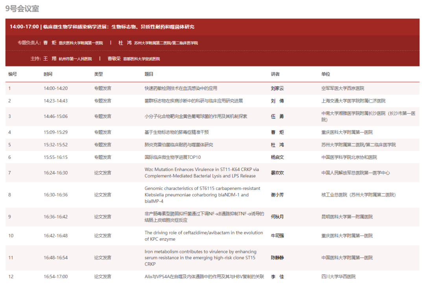Click title '肺炎克雷伯菌临床耐药与噬菌体研究'
Screen dimensions: 425x289
(179, 145)
